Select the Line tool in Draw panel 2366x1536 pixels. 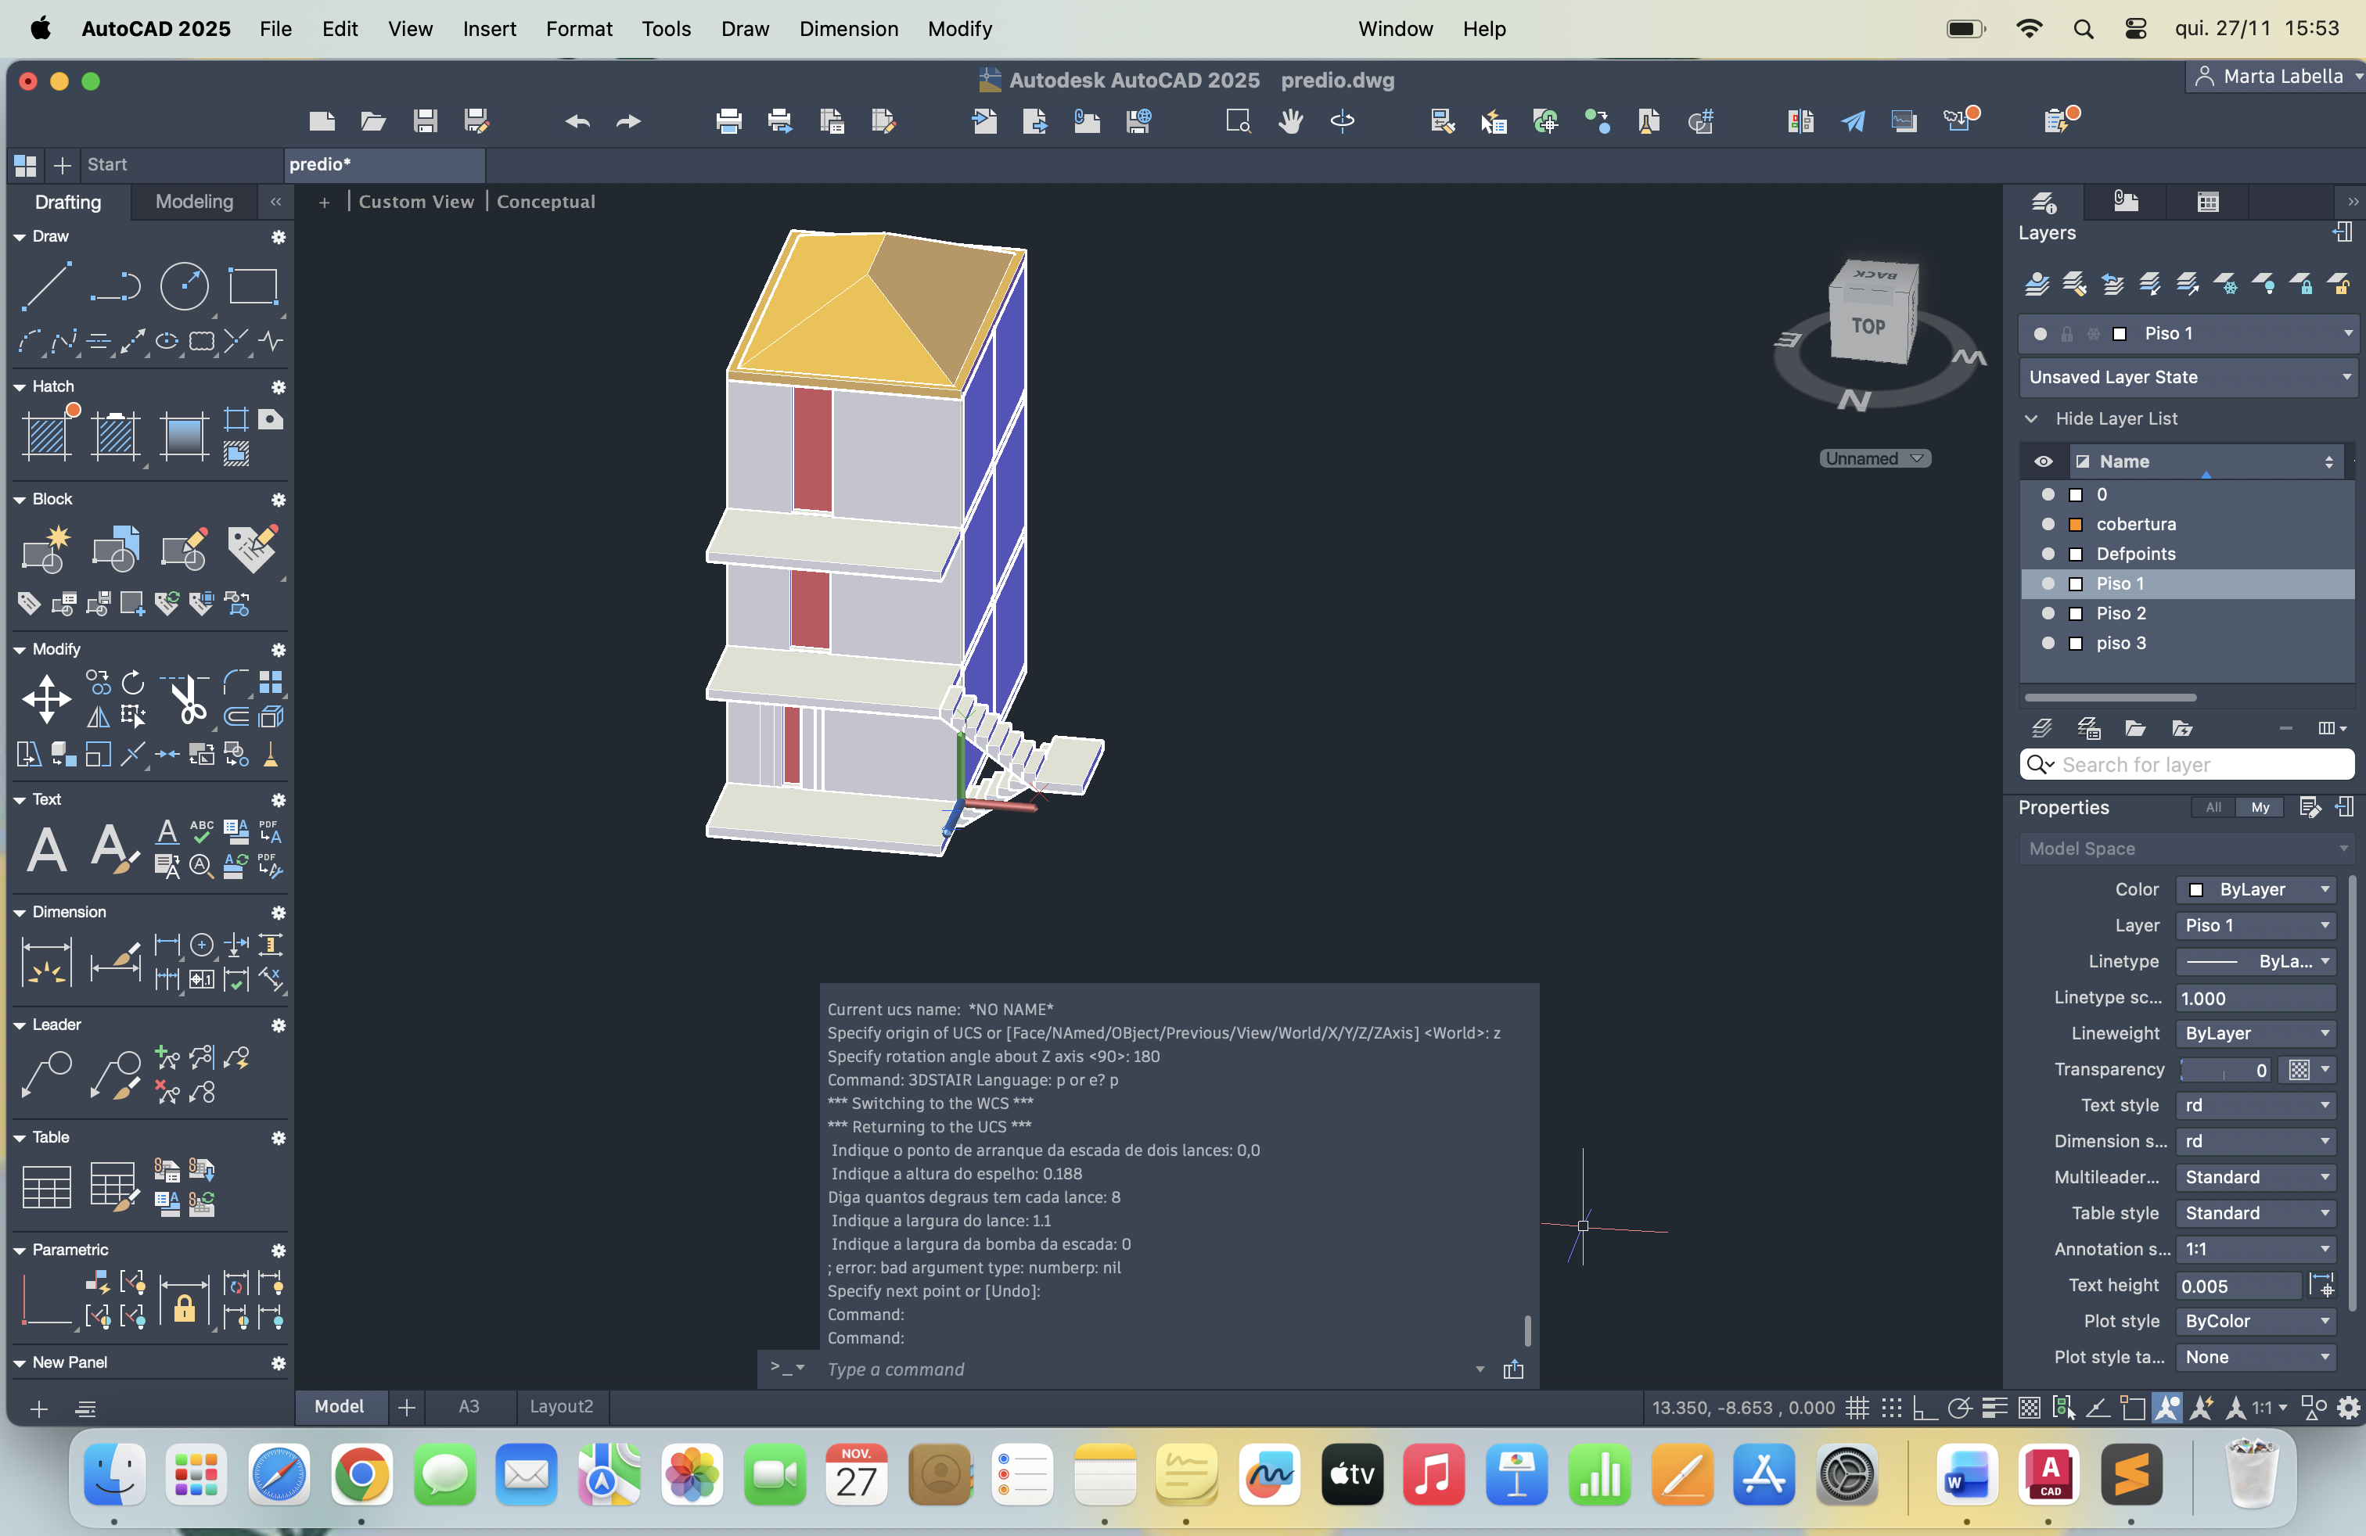pos(45,287)
